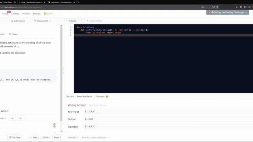Close the 'What's the idiomatic syntax' tab
This screenshot has height=142, width=253.
(x=45, y=2)
